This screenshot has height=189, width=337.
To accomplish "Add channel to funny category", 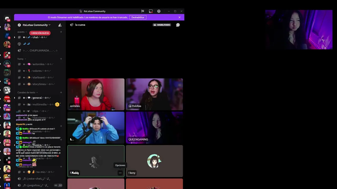I will tap(61, 59).
